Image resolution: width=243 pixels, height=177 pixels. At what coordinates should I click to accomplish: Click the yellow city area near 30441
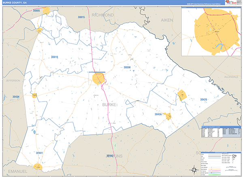click(x=38, y=167)
